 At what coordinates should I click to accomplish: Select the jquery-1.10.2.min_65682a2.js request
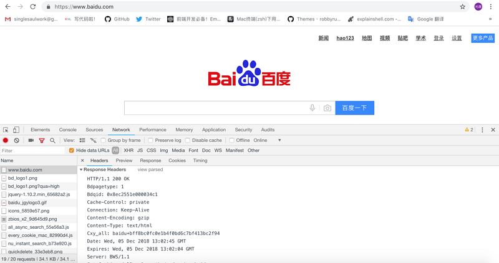[39, 195]
